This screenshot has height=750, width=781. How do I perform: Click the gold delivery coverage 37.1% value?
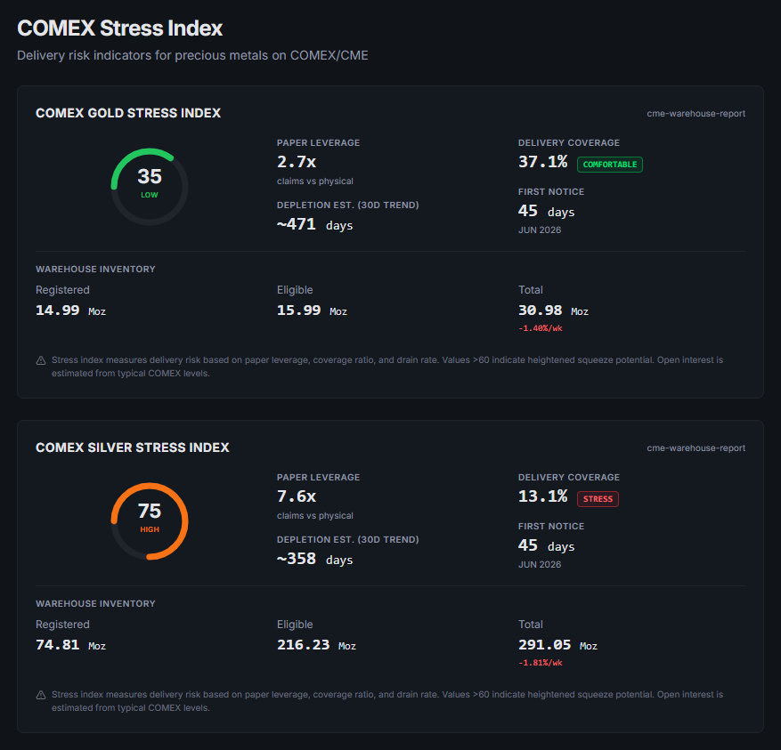(542, 162)
